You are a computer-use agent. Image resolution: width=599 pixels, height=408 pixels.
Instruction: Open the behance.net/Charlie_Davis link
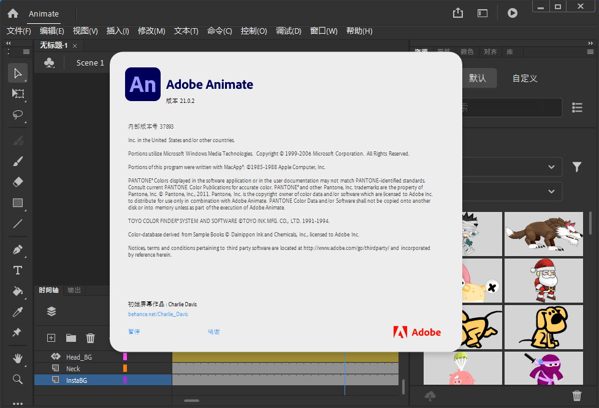(158, 314)
